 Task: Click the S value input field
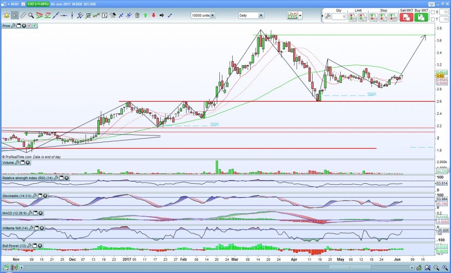(x=444, y=12)
